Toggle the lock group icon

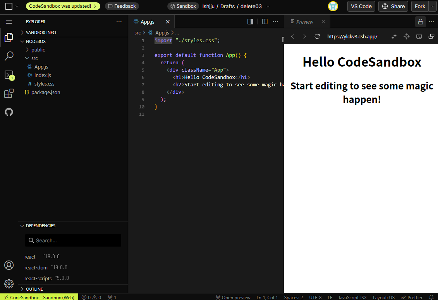point(421,22)
